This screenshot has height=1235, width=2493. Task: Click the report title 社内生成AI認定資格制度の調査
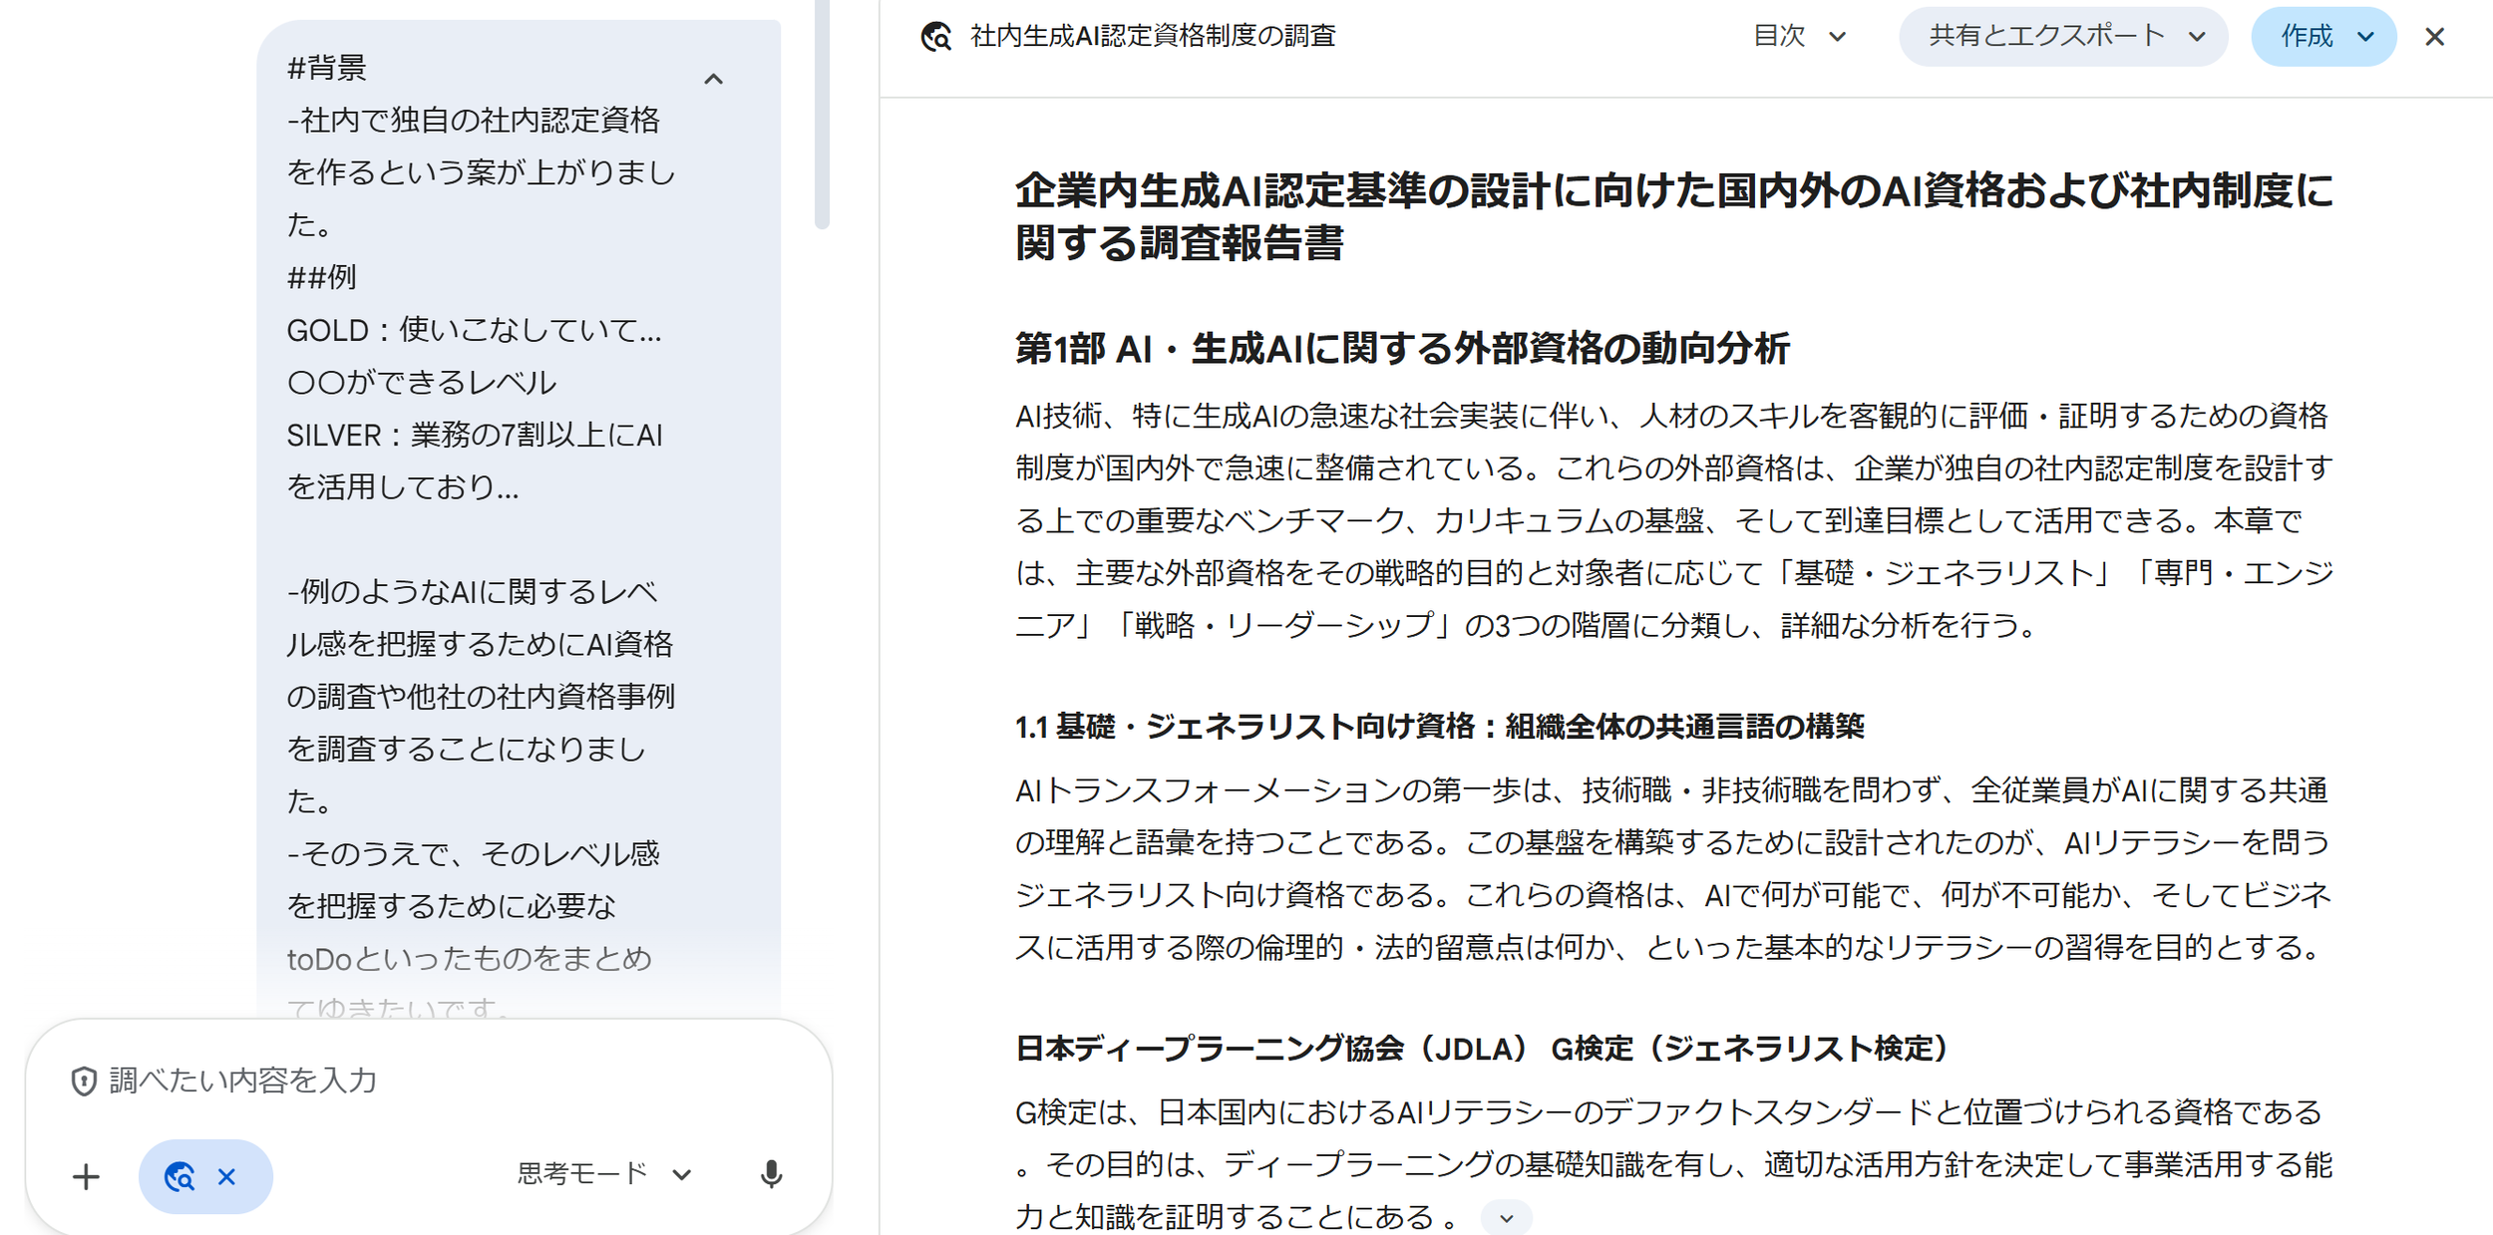click(x=1152, y=37)
